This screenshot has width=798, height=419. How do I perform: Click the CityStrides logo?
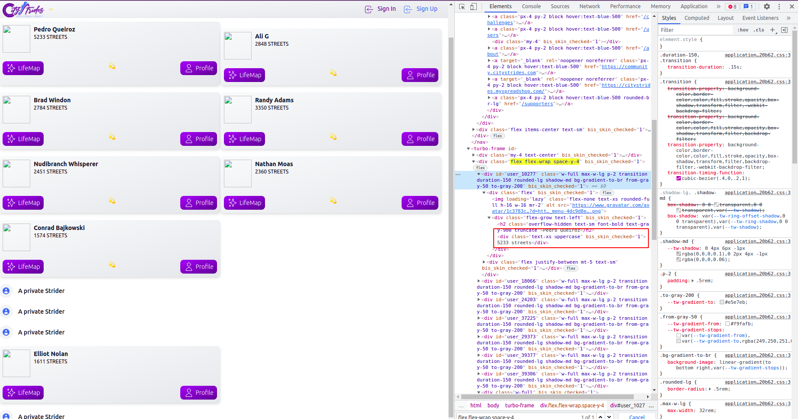coord(23,9)
